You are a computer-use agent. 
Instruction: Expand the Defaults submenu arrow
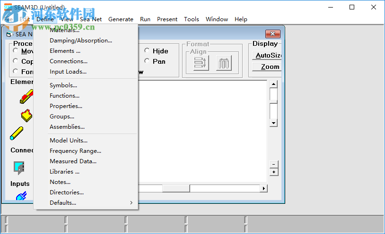pos(131,203)
